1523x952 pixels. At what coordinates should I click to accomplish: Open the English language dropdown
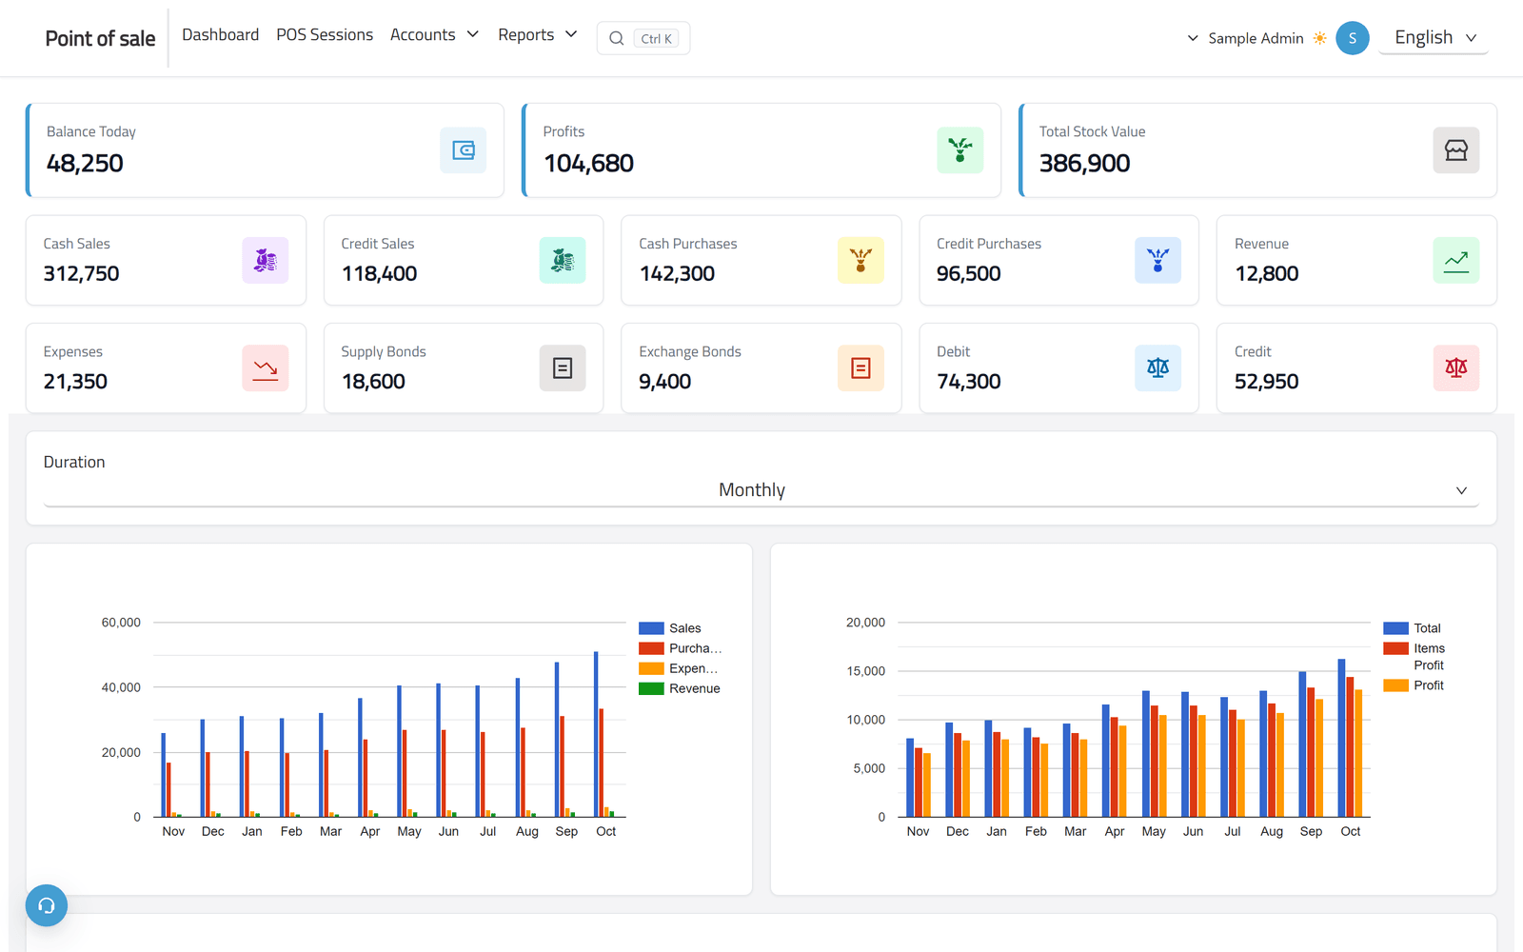click(1434, 37)
